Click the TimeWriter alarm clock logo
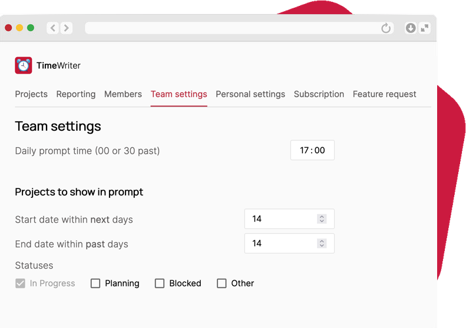 (x=24, y=65)
